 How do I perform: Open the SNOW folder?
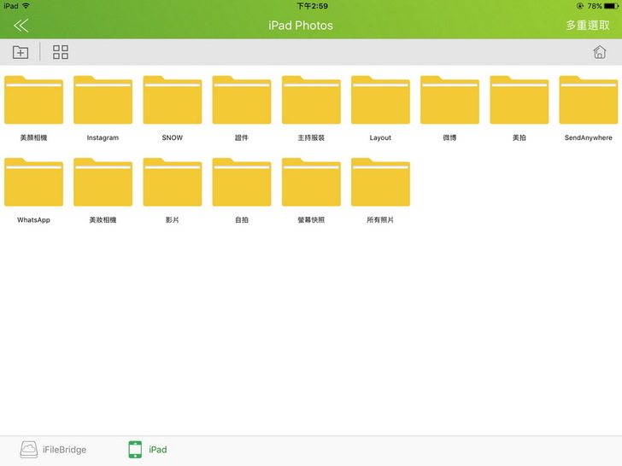click(173, 100)
